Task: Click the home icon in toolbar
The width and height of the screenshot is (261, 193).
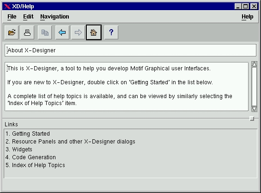Action: (94, 32)
